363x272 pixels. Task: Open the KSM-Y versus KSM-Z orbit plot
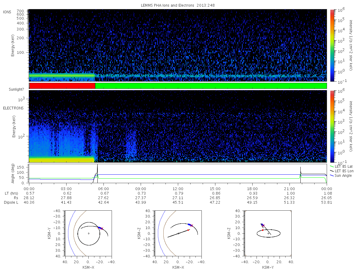(268, 233)
